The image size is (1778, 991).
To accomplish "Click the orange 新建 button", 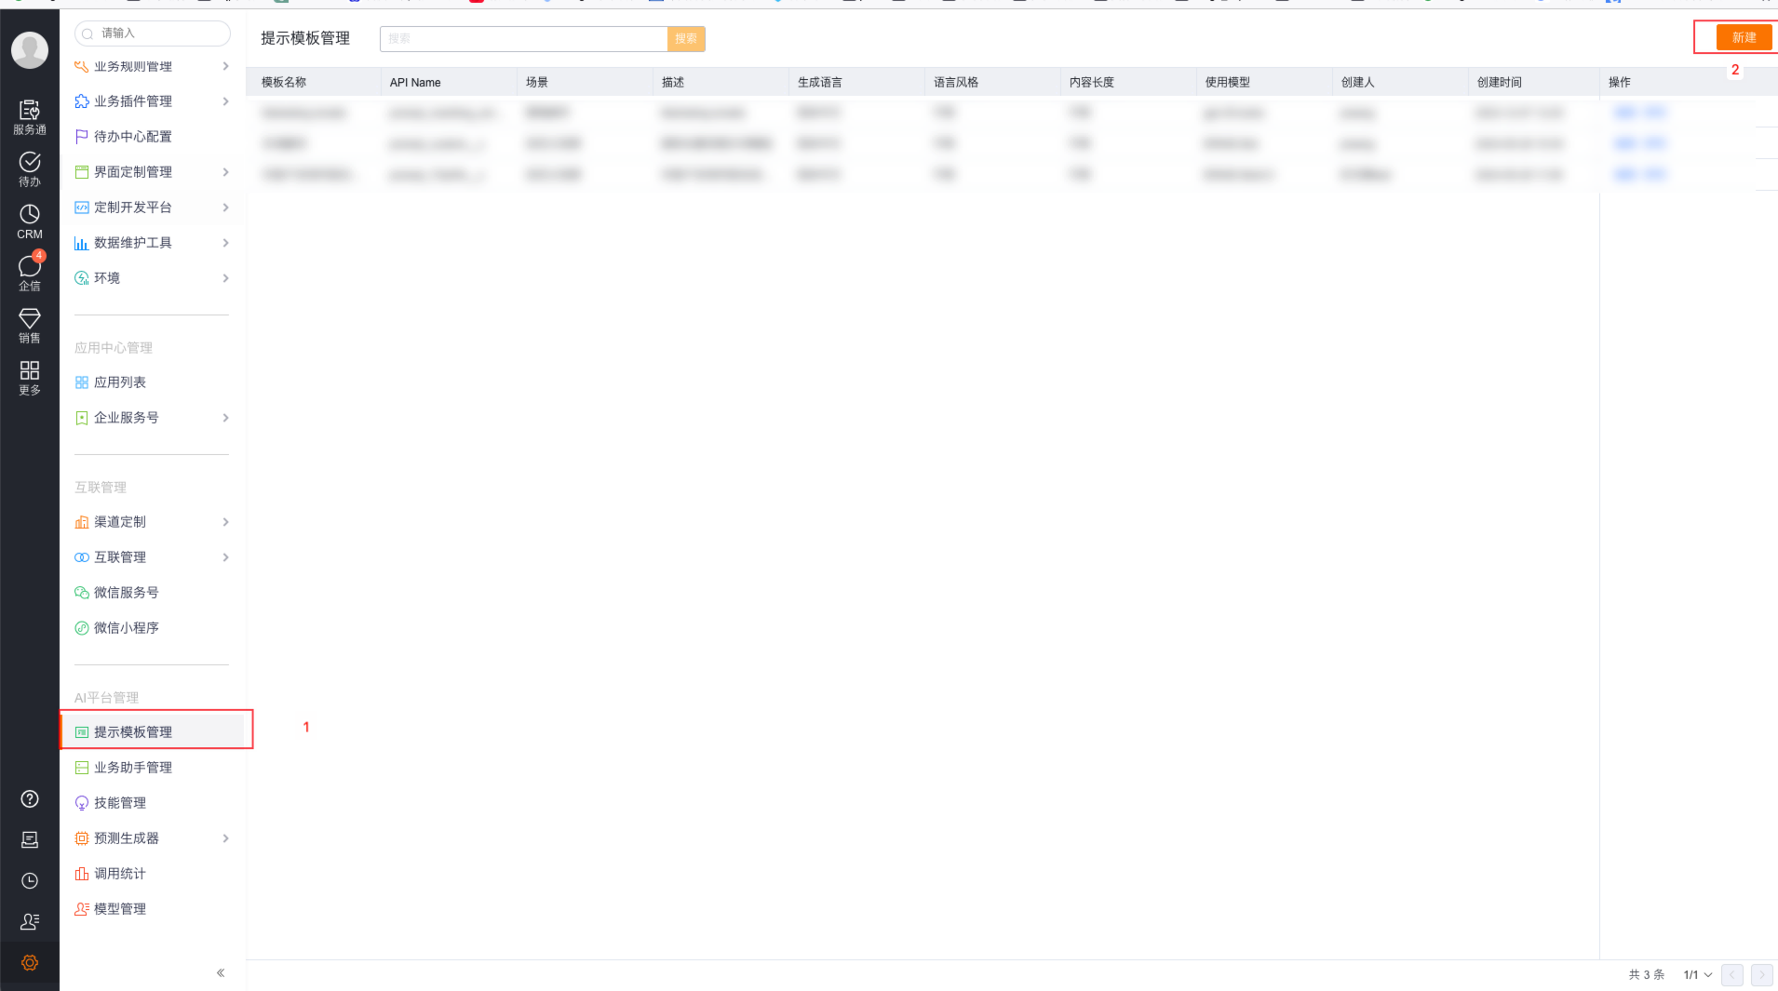I will click(1744, 37).
